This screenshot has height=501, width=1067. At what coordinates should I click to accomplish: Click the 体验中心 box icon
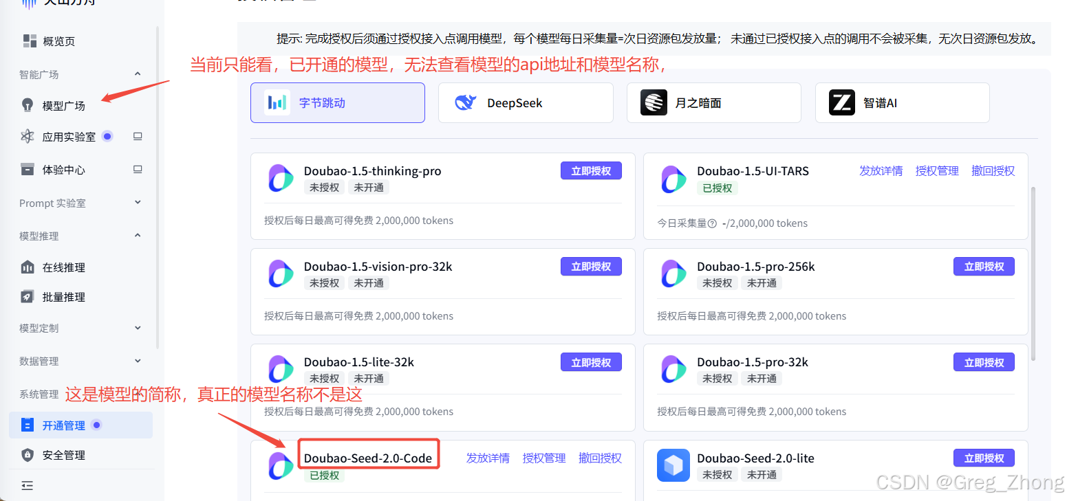point(28,169)
